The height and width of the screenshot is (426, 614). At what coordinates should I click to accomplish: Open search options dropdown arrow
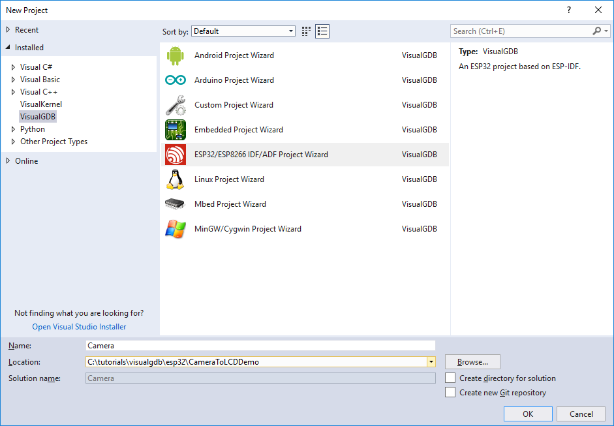click(606, 31)
